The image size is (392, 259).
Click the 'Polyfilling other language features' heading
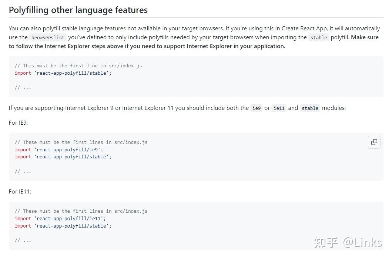pyautogui.click(x=78, y=10)
